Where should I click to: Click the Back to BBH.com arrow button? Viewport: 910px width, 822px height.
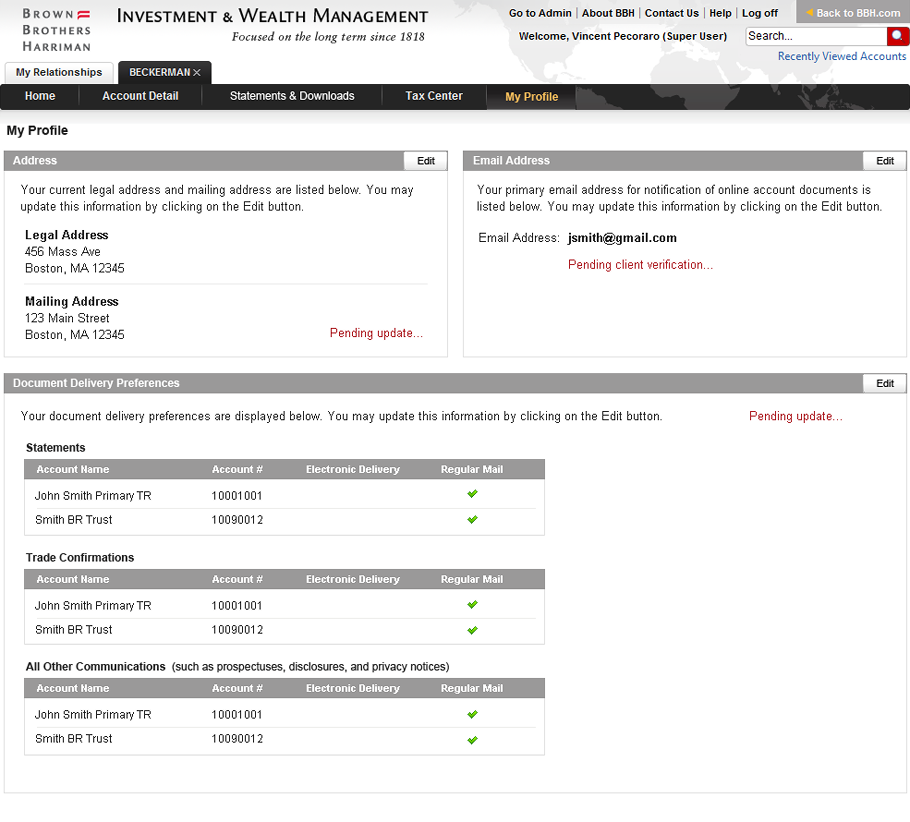tap(853, 13)
